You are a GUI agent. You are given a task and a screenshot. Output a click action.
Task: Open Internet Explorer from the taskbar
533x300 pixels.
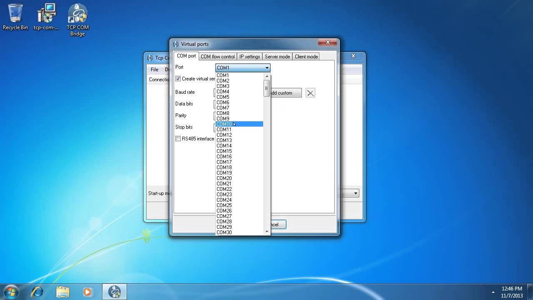tap(37, 292)
